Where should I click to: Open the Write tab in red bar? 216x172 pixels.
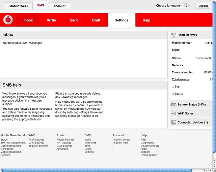pyautogui.click(x=51, y=20)
